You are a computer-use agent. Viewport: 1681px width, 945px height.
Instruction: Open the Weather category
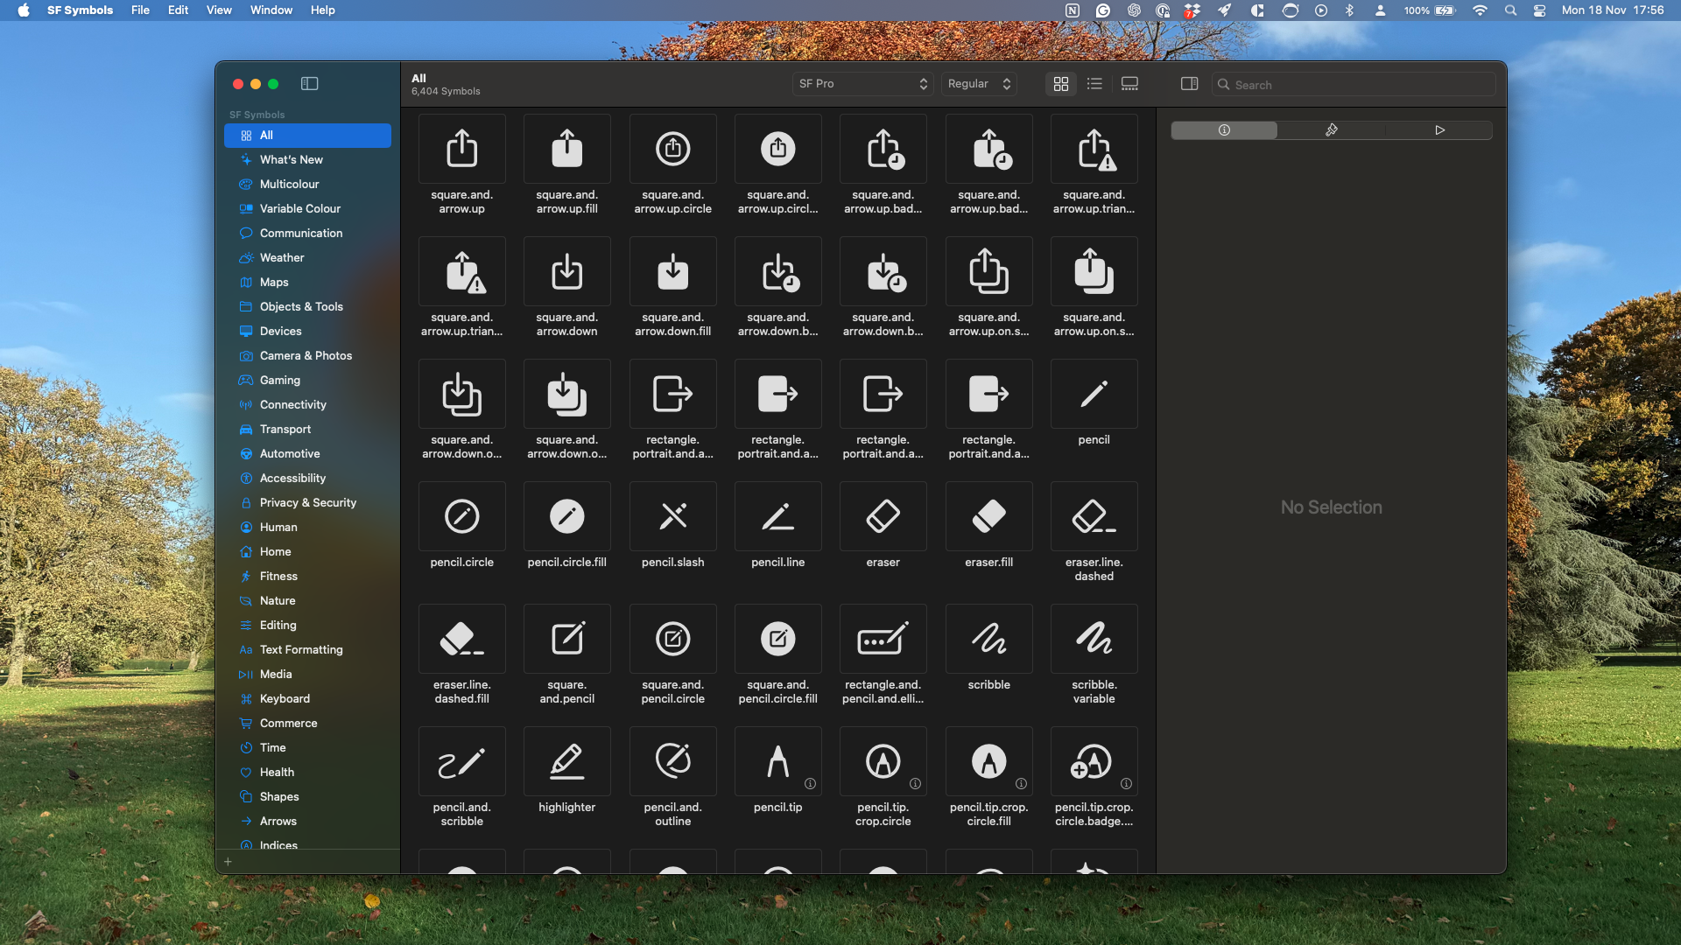(307, 258)
